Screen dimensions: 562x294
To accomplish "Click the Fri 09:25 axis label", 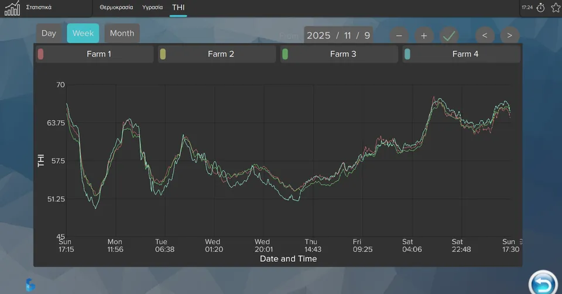I will coord(362,245).
